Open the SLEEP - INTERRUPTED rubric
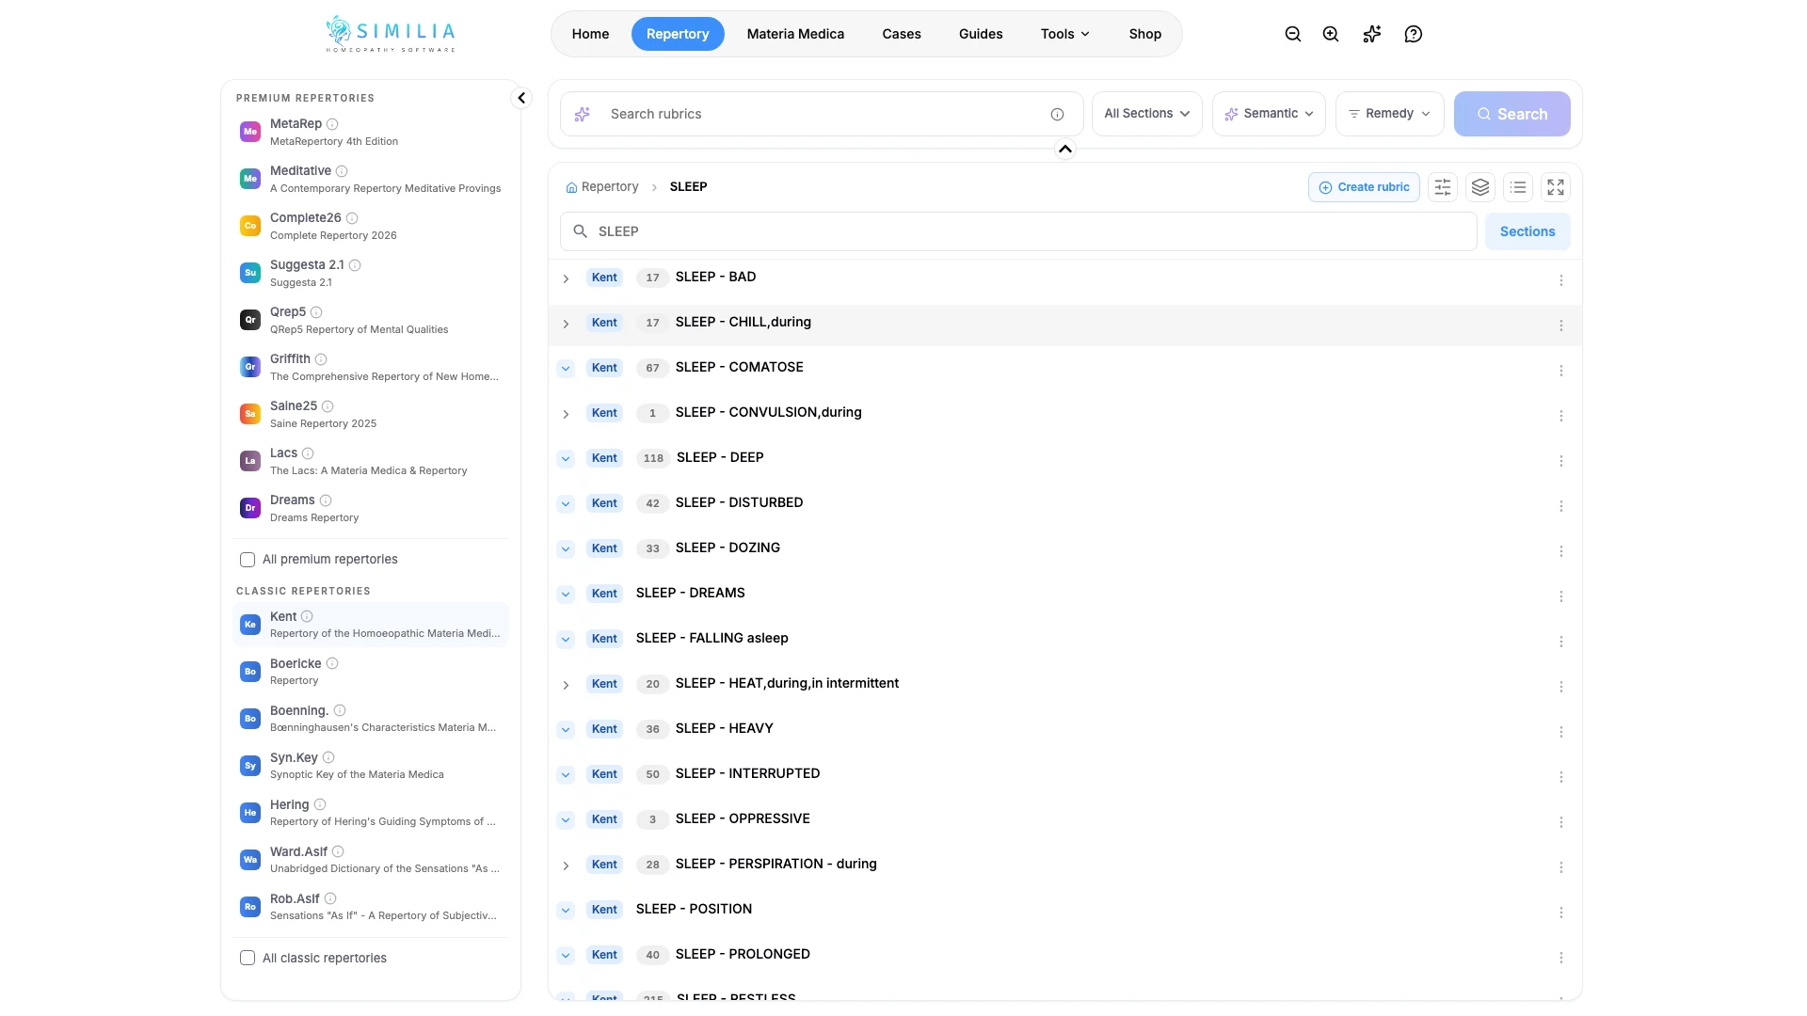Image resolution: width=1807 pixels, height=1016 pixels. (x=747, y=773)
